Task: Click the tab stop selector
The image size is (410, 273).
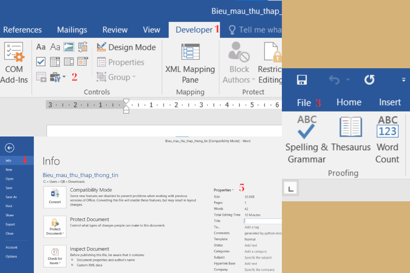Action: click(291, 188)
